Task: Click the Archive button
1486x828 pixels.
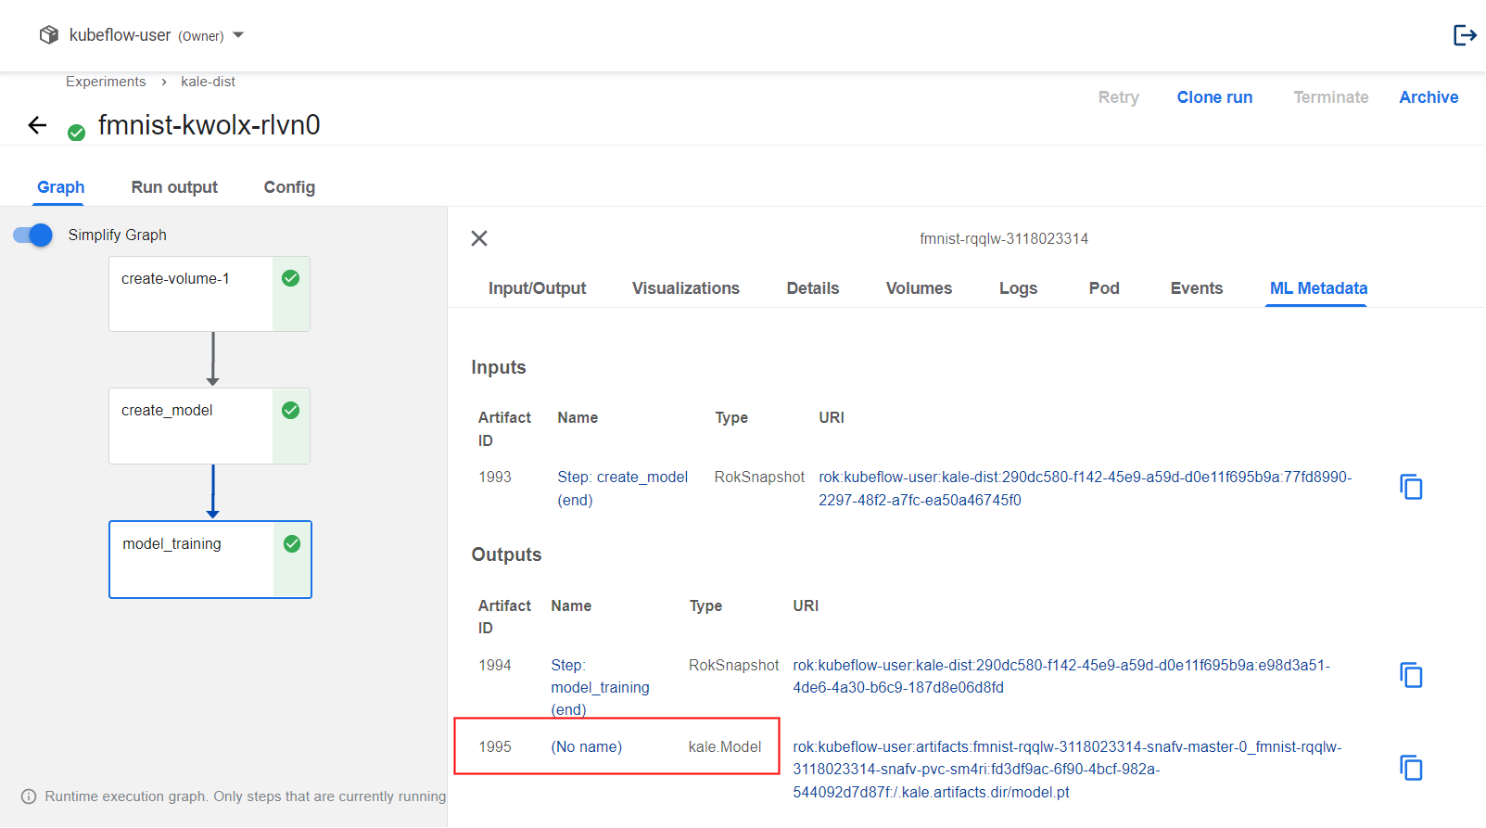Action: pos(1429,97)
